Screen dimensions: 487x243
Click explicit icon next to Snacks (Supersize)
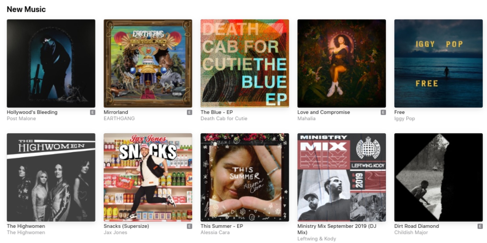[x=190, y=226]
